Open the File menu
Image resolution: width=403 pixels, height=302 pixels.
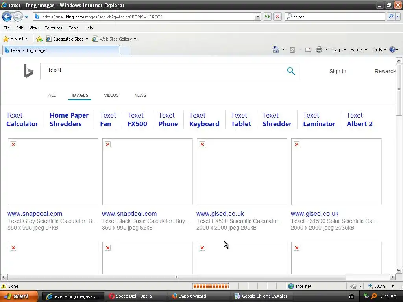pyautogui.click(x=7, y=28)
